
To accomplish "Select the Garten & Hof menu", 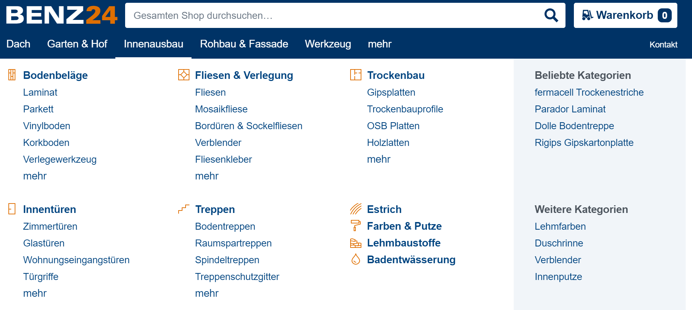I will click(x=77, y=44).
